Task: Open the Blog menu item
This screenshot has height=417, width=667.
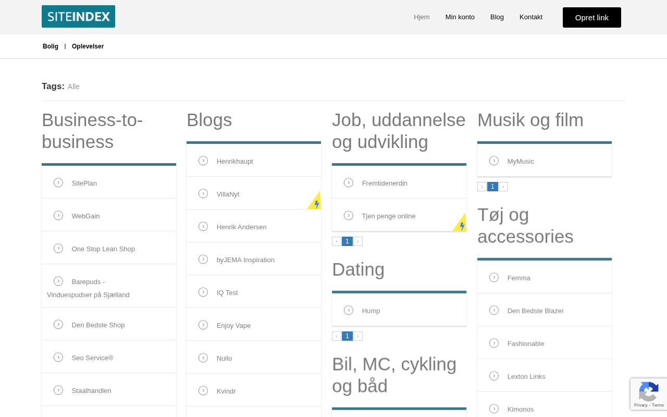Action: coord(497,17)
